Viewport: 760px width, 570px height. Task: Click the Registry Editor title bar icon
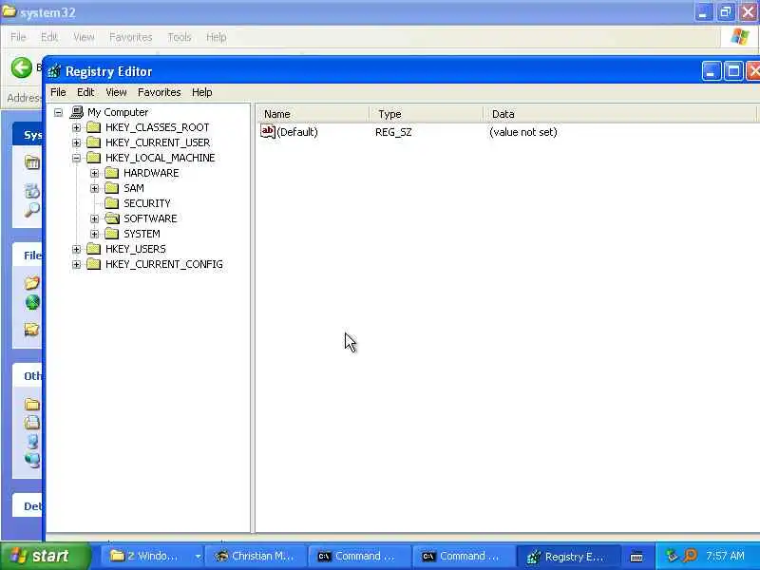pos(54,71)
